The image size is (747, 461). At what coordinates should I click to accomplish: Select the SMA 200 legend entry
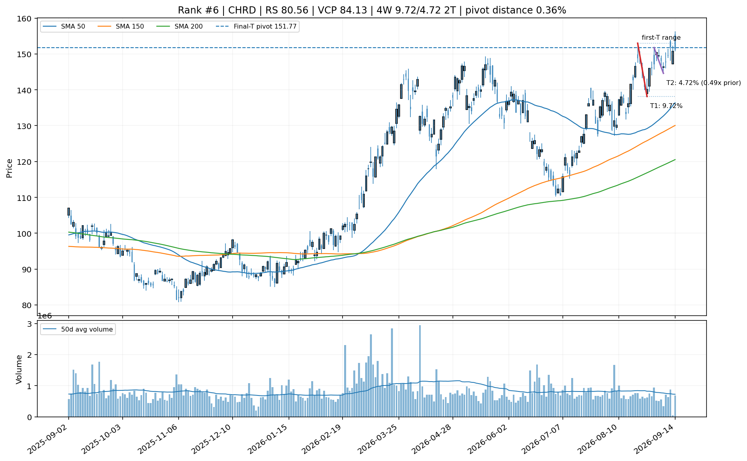pos(179,27)
